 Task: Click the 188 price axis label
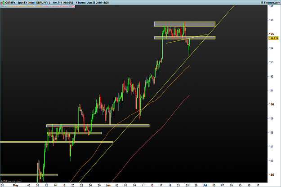point(271,132)
